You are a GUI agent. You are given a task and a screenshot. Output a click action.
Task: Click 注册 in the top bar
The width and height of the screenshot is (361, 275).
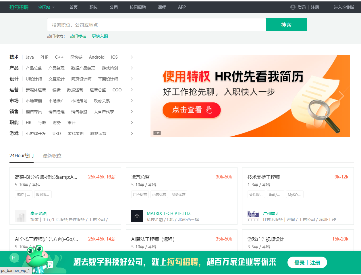pos(315,7)
